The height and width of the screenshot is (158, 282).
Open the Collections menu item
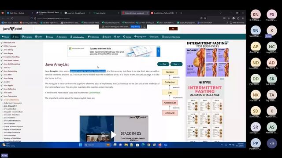pos(93,37)
